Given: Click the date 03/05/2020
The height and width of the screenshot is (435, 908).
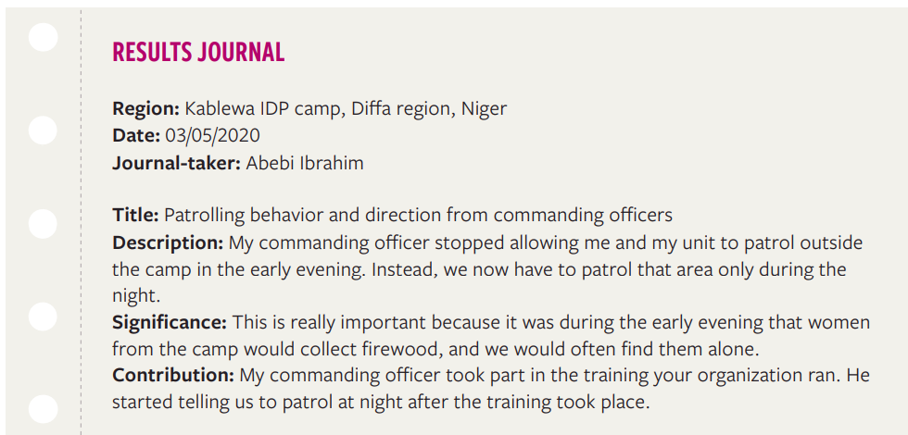Looking at the screenshot, I should [x=212, y=135].
